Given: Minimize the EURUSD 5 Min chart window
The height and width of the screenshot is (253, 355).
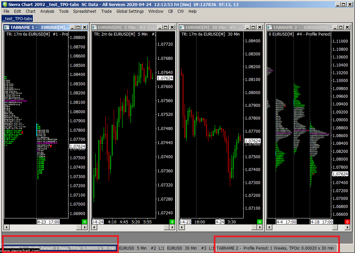Looking at the screenshot, I should (160, 28).
